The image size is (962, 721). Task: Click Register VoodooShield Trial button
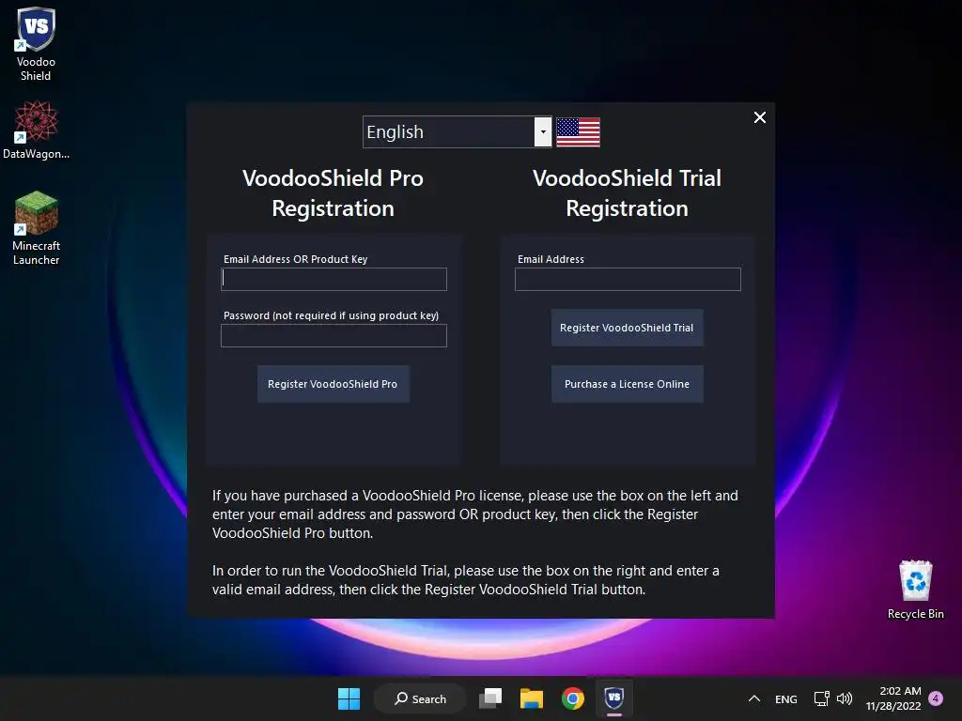pos(627,328)
